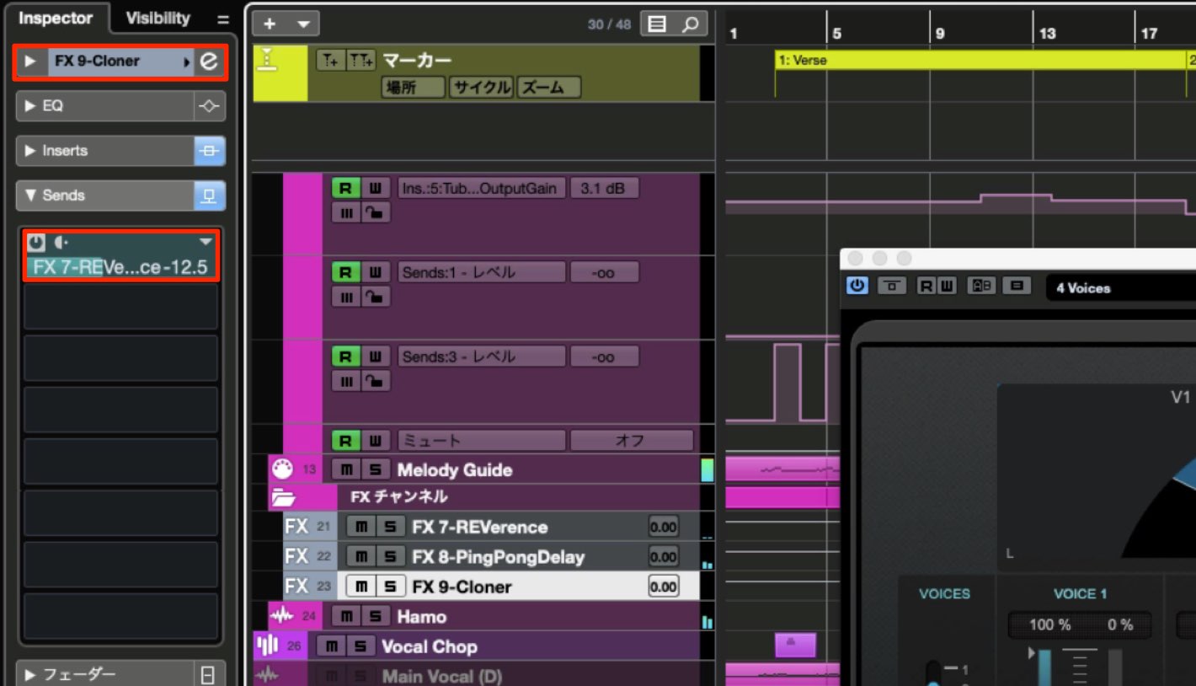The height and width of the screenshot is (686, 1196).
Task: Click the EQ bypass icon in Inspector
Action: (209, 106)
